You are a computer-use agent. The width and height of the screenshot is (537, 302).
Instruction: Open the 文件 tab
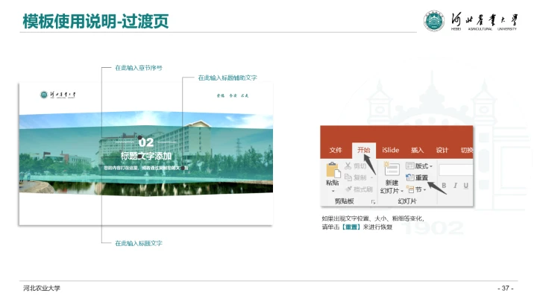336,150
